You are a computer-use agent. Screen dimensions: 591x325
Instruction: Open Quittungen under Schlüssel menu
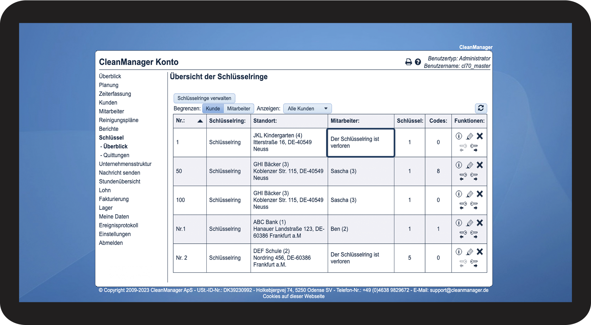click(x=116, y=155)
